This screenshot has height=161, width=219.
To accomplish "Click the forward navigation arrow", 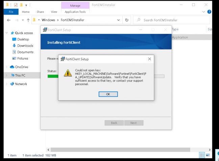I will pos(17,20).
